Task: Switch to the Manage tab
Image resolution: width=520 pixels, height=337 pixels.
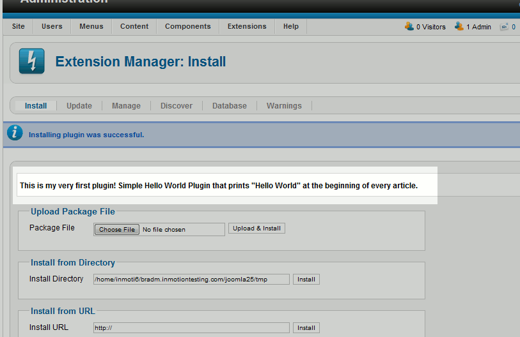Action: (x=126, y=106)
